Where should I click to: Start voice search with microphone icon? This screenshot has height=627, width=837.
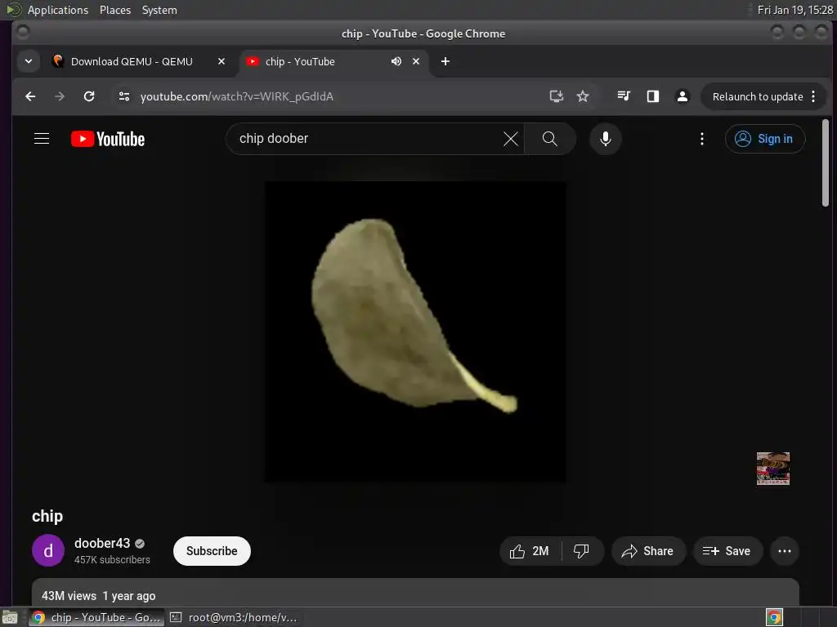[606, 139]
